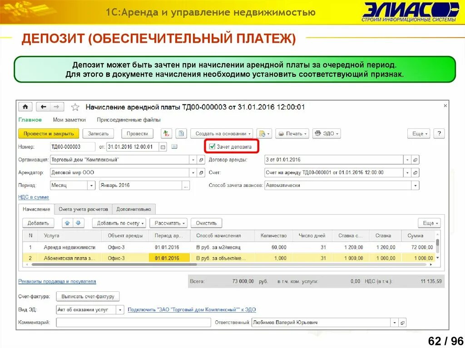Click the Записать button
465x348 pixels.
point(99,134)
